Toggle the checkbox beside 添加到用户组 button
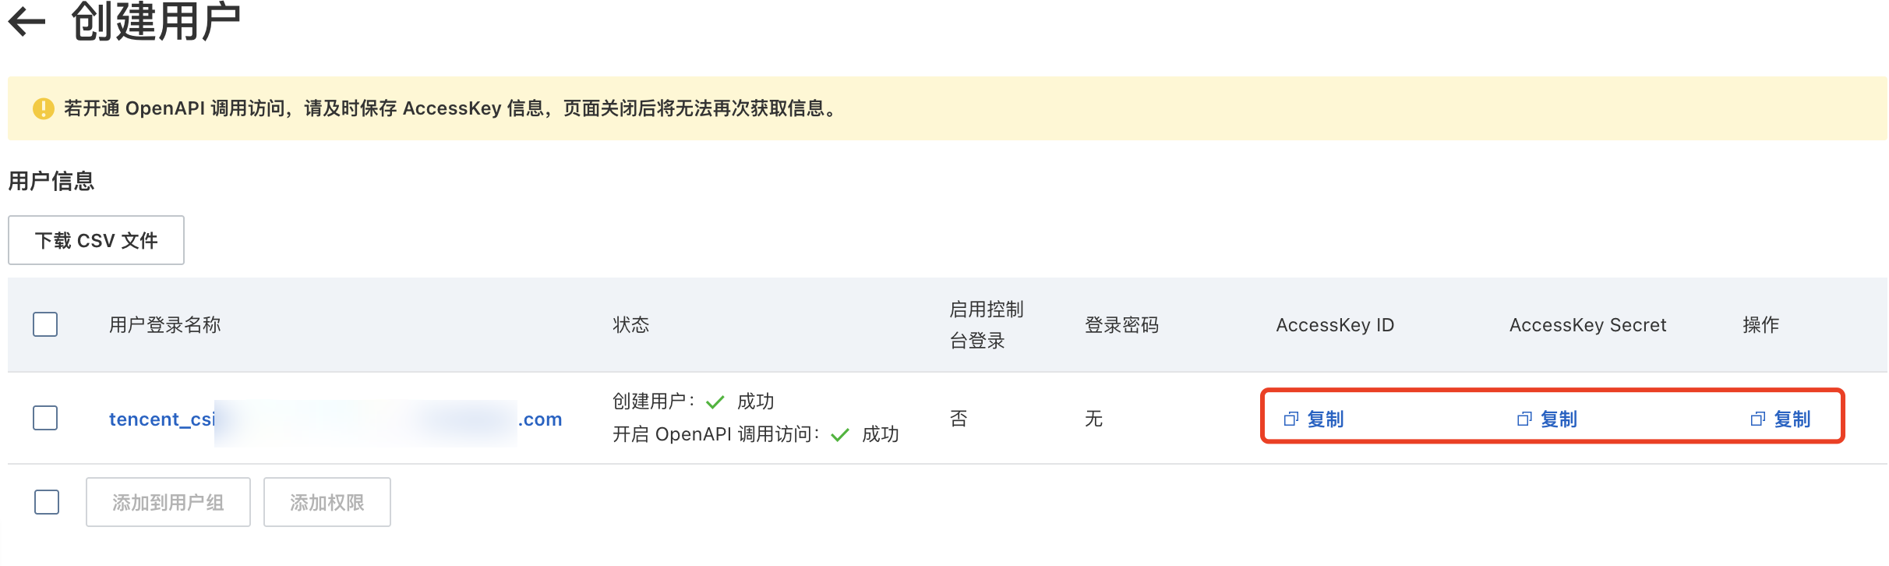 [x=47, y=502]
